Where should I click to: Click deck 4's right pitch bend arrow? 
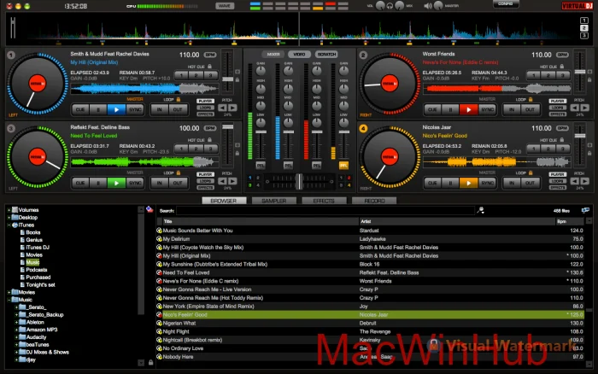(584, 182)
